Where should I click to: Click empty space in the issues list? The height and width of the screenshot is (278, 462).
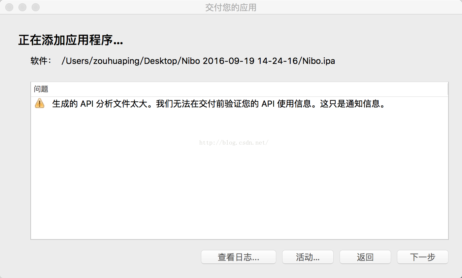[x=231, y=191]
